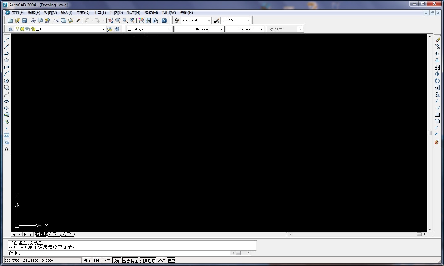The image size is (444, 266).
Task: Select the Circle drawing tool
Action: [x=7, y=81]
